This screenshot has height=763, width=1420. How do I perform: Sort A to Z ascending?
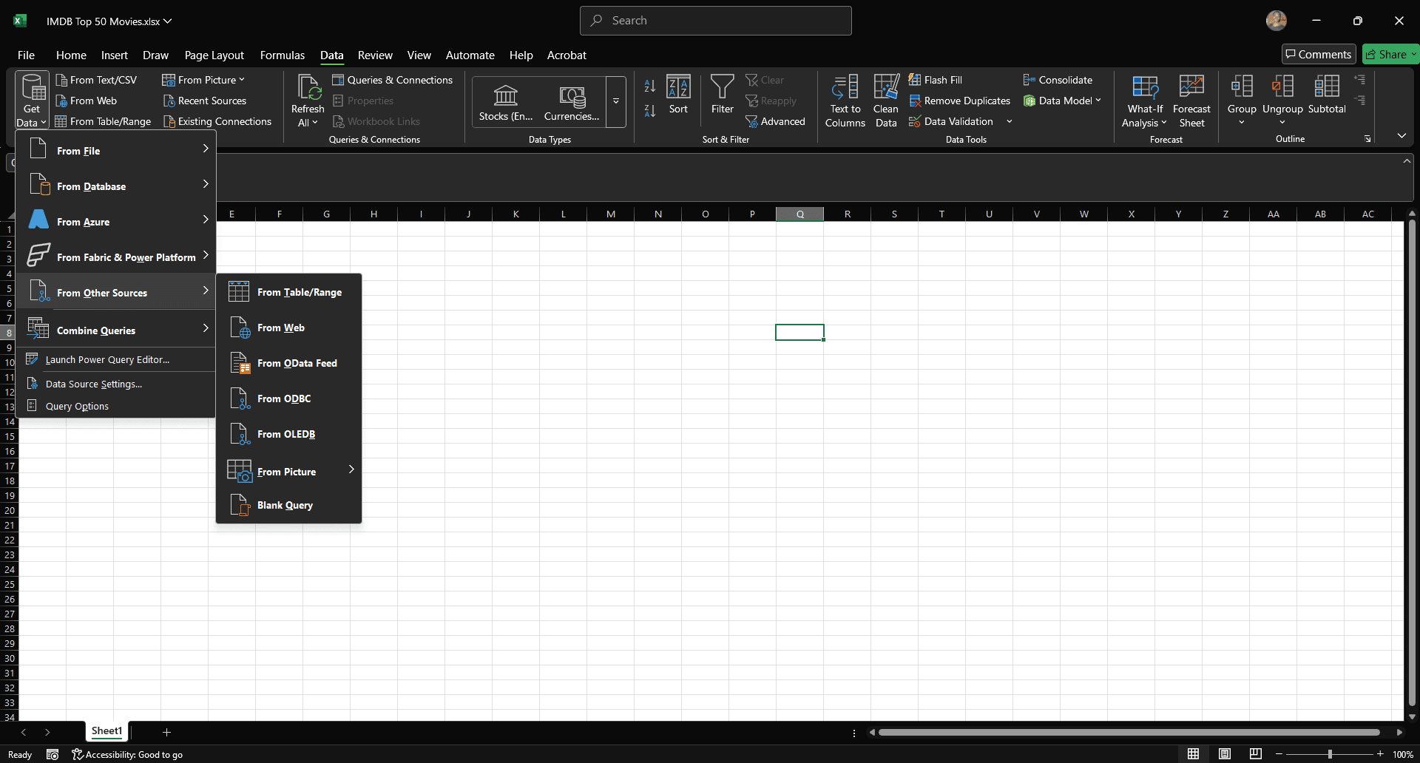[x=649, y=87]
